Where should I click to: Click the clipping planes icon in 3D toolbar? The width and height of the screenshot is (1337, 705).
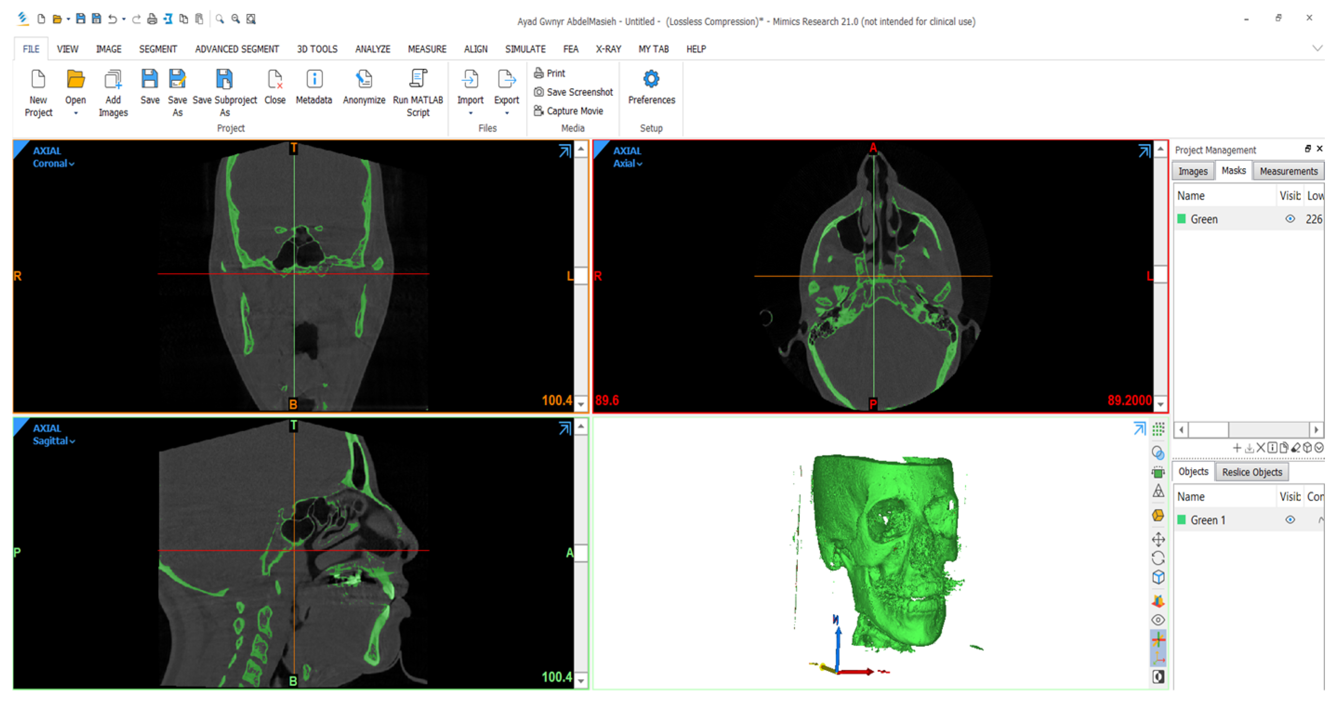pyautogui.click(x=1158, y=601)
